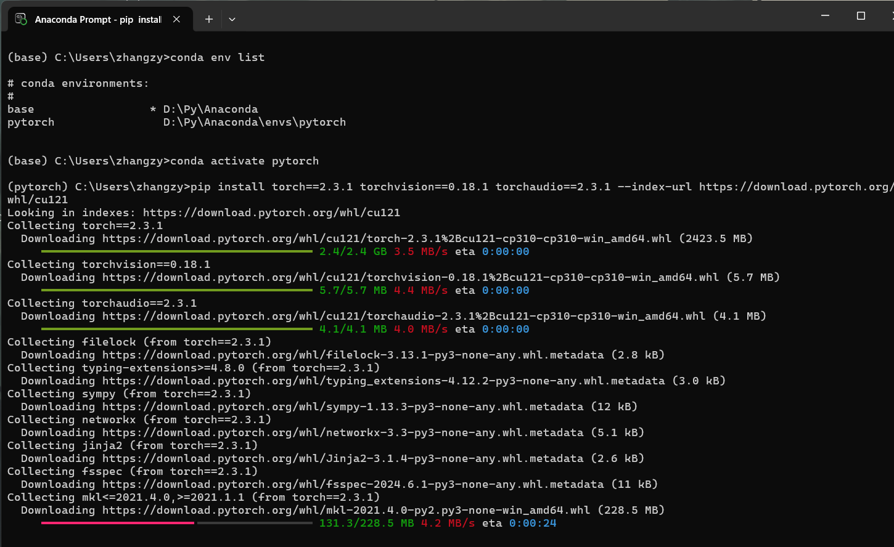
Task: Minimize the terminal window
Action: [826, 16]
